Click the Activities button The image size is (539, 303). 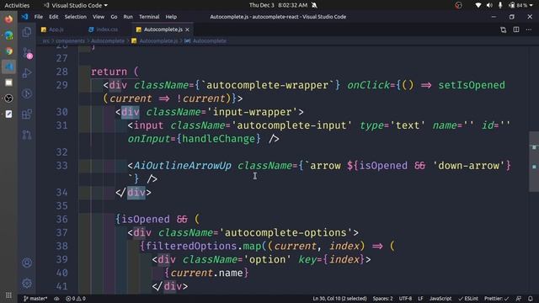tap(17, 5)
